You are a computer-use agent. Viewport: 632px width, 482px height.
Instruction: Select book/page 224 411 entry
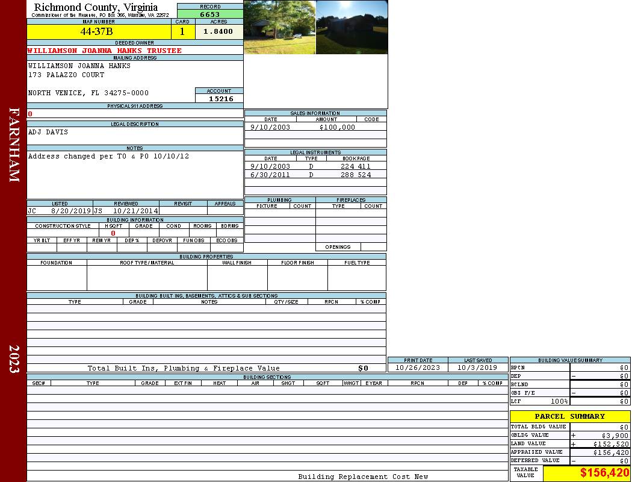(355, 166)
